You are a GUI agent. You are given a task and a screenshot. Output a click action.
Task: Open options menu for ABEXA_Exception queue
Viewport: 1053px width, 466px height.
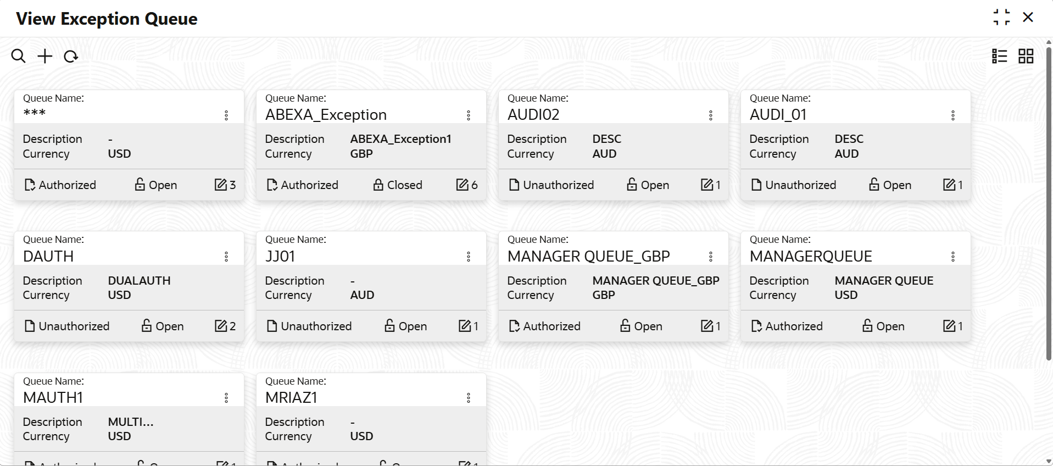469,115
